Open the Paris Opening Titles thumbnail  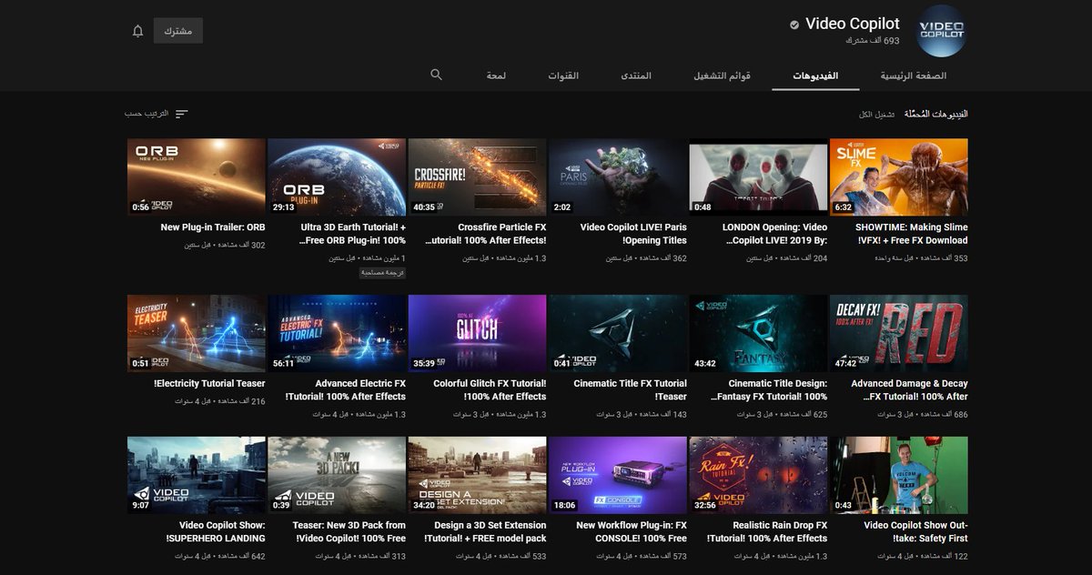(618, 177)
